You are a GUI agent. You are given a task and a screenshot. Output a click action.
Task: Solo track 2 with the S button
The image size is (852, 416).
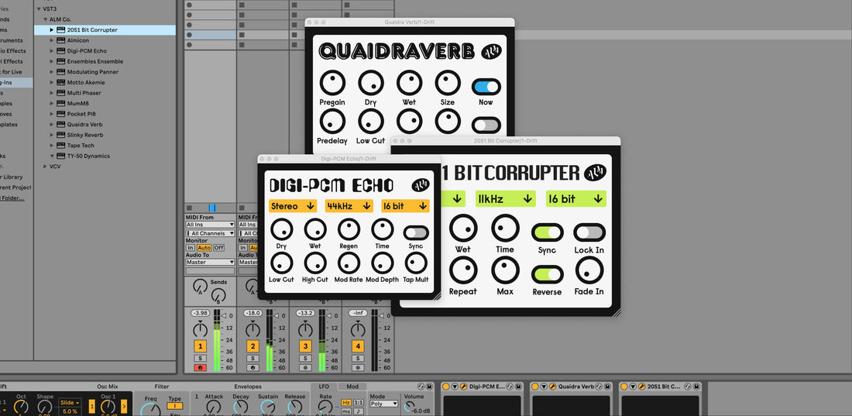click(253, 359)
